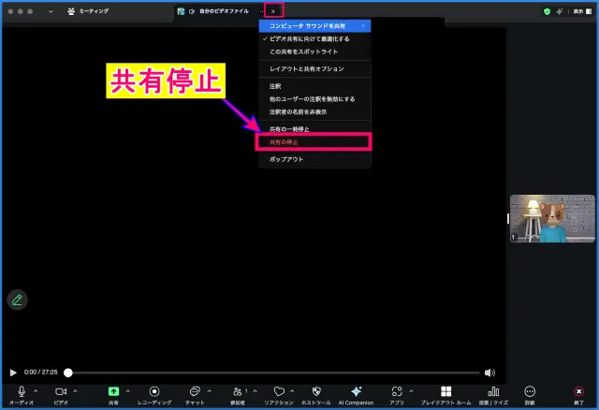Open the Chat panel icon
This screenshot has width=599, height=410.
(x=194, y=390)
